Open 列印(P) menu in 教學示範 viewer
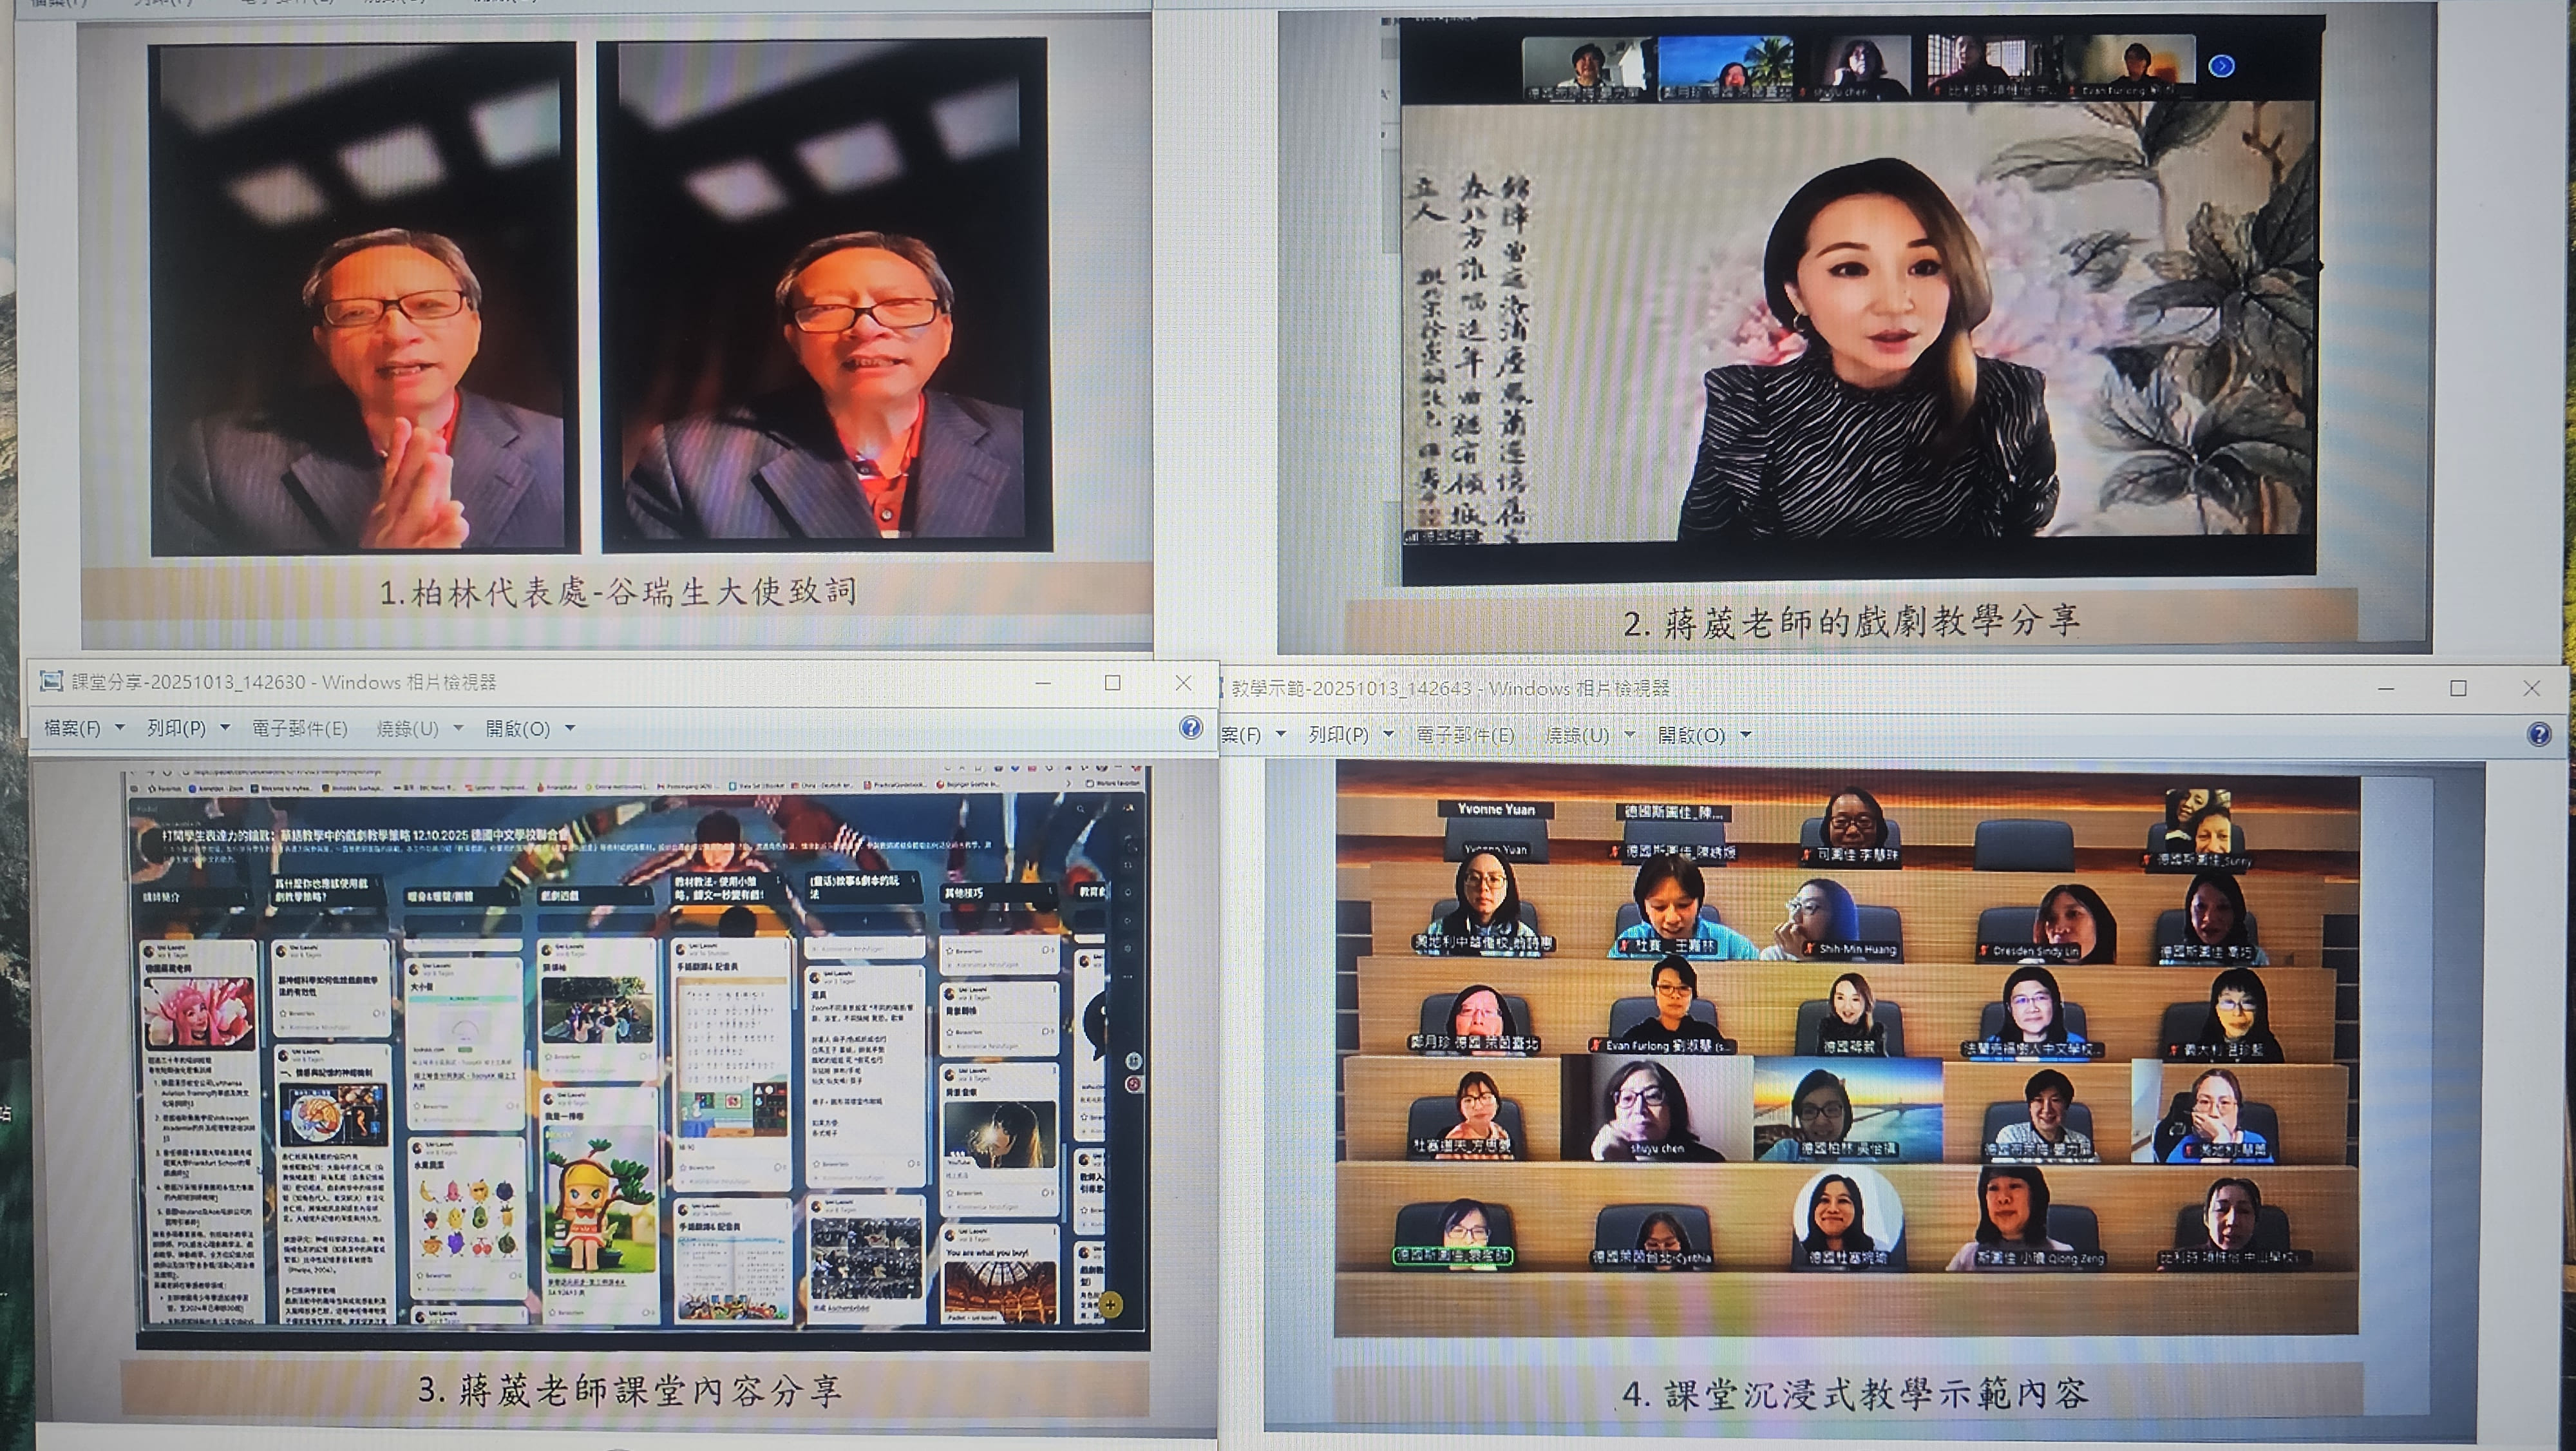Image resolution: width=2576 pixels, height=1451 pixels. (1338, 736)
